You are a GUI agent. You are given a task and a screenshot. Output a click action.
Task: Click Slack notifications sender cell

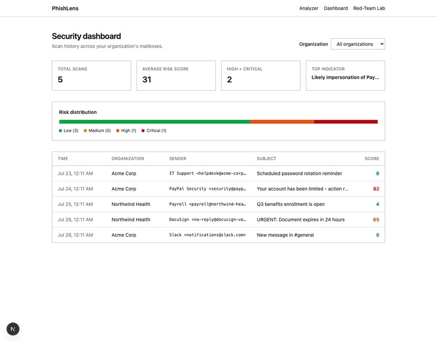tap(207, 235)
